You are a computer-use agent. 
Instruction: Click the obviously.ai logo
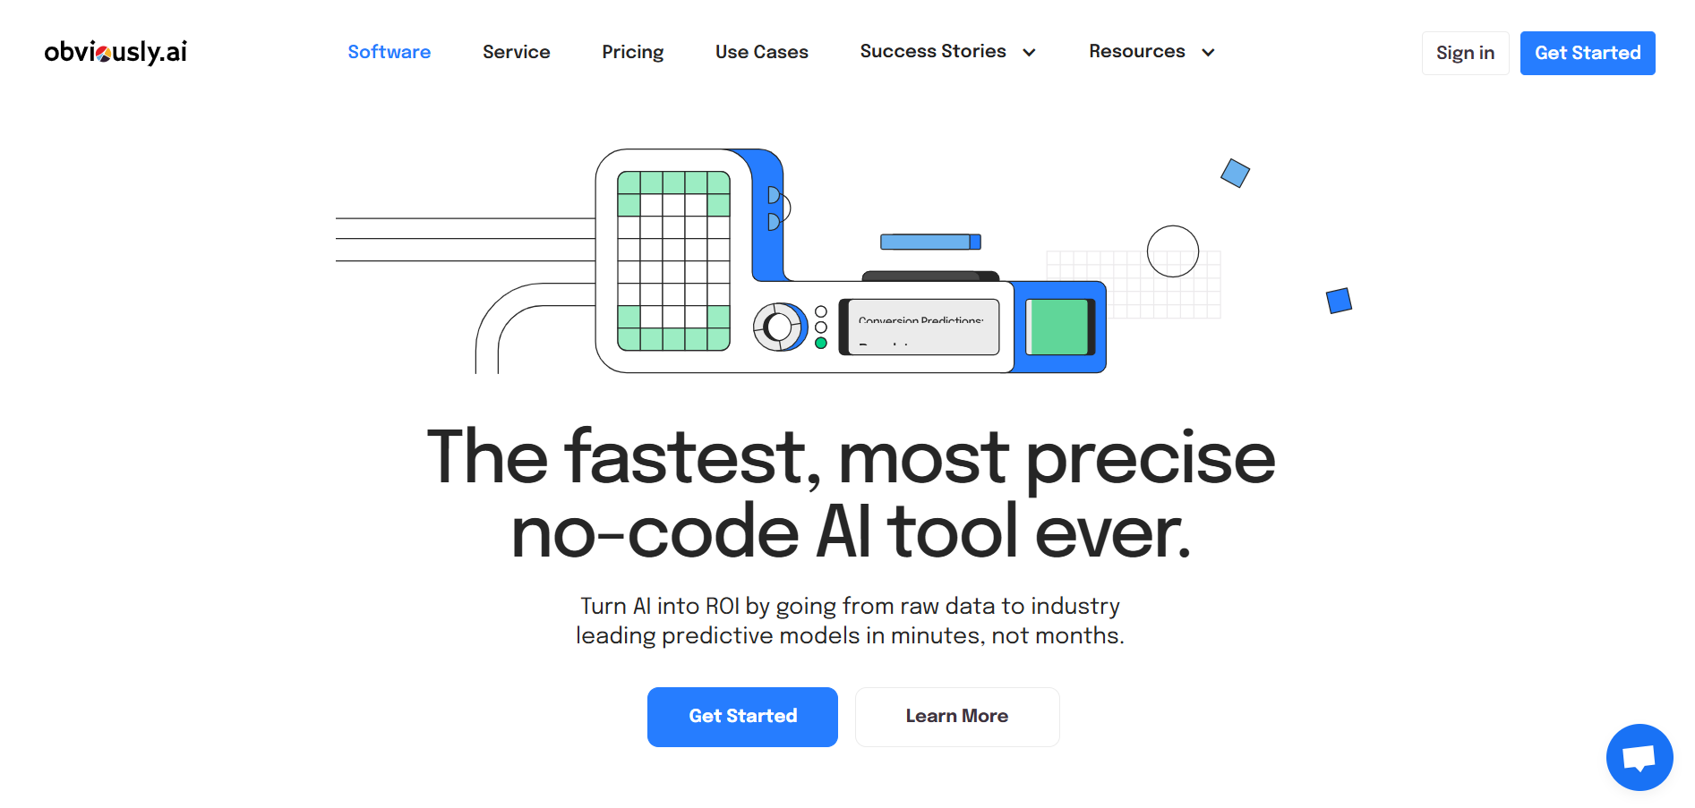click(116, 52)
